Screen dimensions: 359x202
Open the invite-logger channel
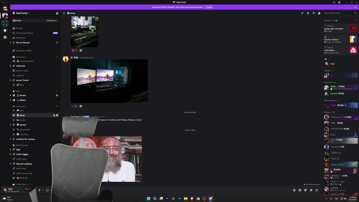[x=35, y=154]
